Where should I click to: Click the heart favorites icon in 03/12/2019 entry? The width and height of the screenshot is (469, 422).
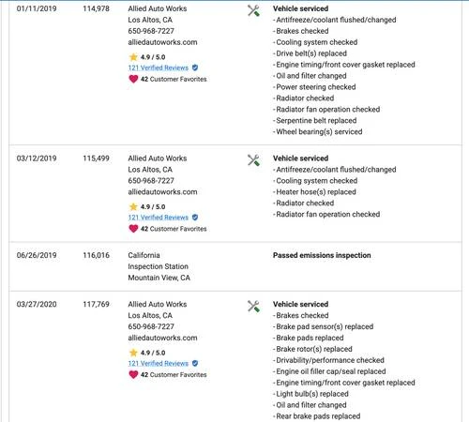[133, 229]
